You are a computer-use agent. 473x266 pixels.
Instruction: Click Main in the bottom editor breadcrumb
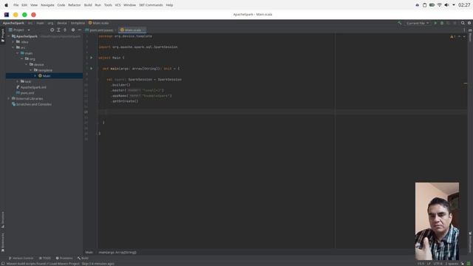click(89, 252)
